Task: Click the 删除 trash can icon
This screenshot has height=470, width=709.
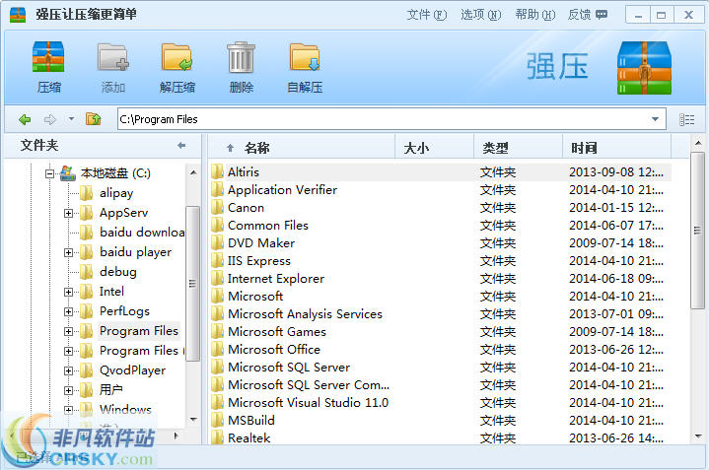Action: [241, 57]
